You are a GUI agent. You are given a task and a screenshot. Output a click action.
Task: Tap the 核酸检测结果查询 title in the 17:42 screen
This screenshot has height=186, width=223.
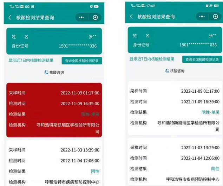[156, 17]
